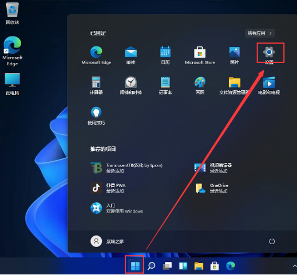Viewport: 297px width, 275px height.
Task: Open the 系统之家 user account menu
Action: tap(107, 241)
